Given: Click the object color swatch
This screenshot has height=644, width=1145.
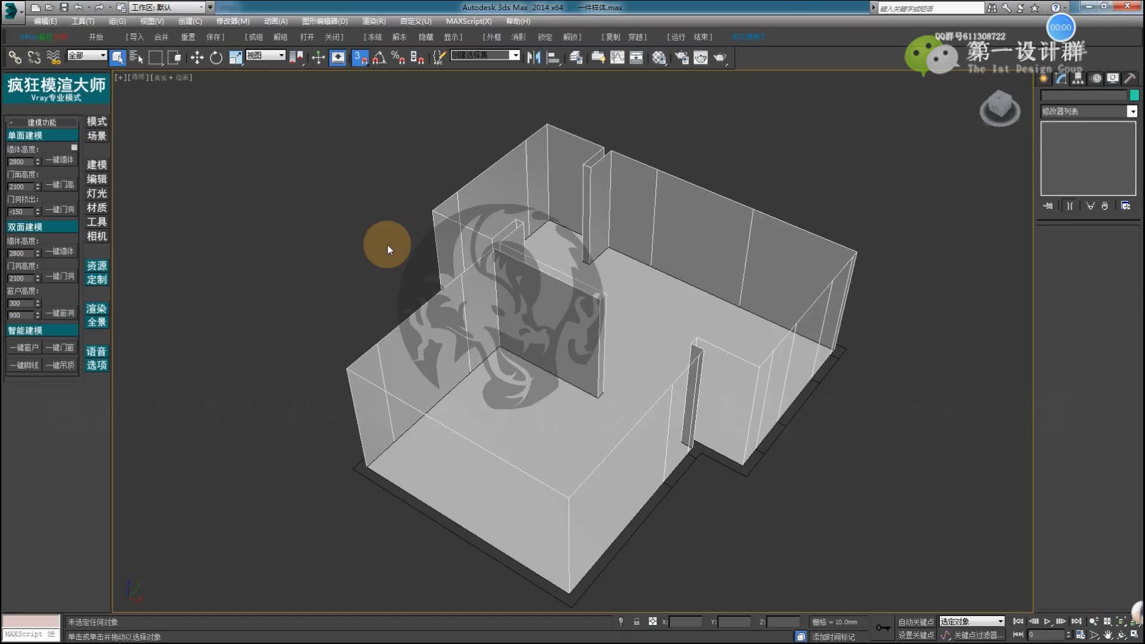Looking at the screenshot, I should click(x=1134, y=95).
